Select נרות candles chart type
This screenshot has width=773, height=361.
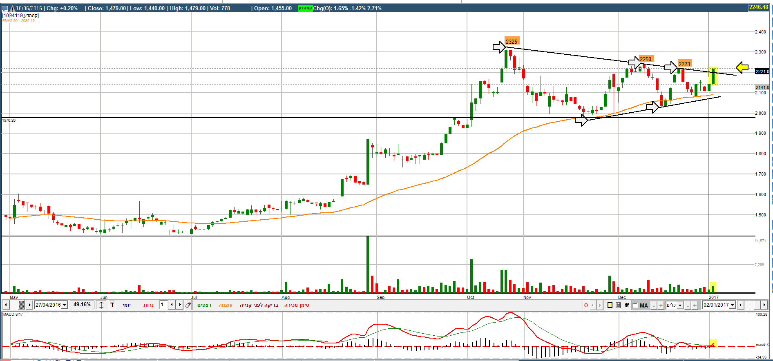(148, 305)
